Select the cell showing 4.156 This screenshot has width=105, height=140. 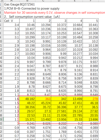point(59,127)
